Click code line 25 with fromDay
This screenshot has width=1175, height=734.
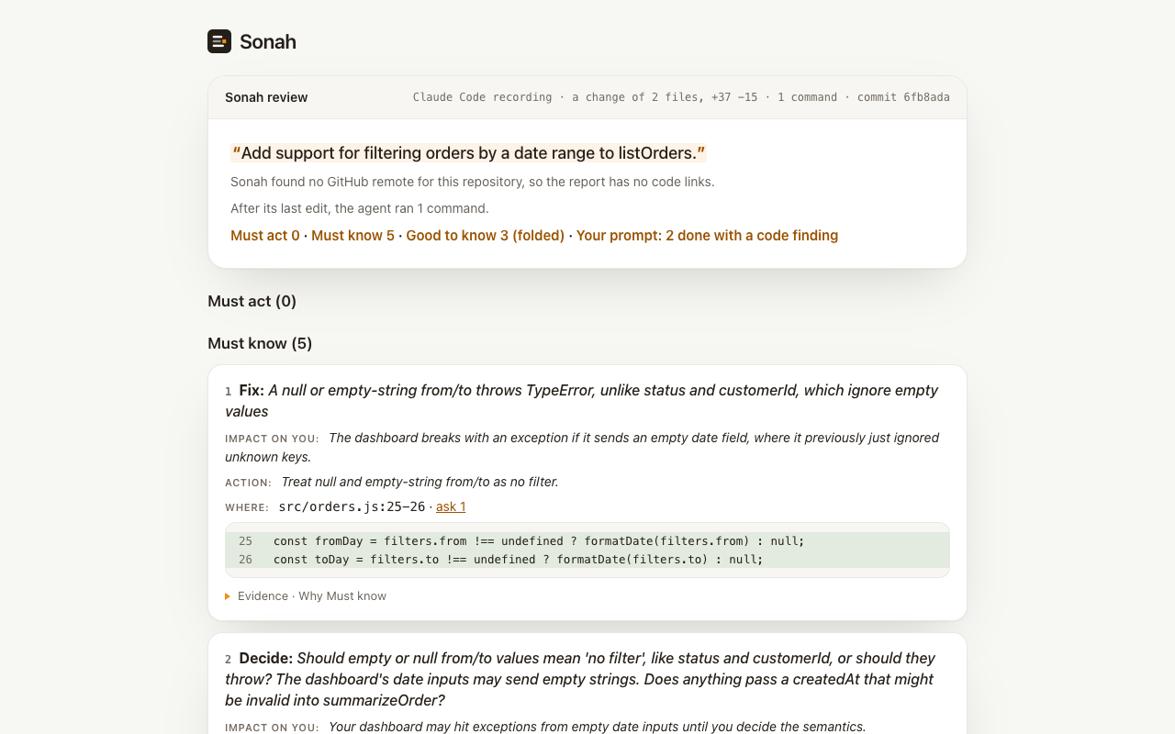tap(587, 541)
